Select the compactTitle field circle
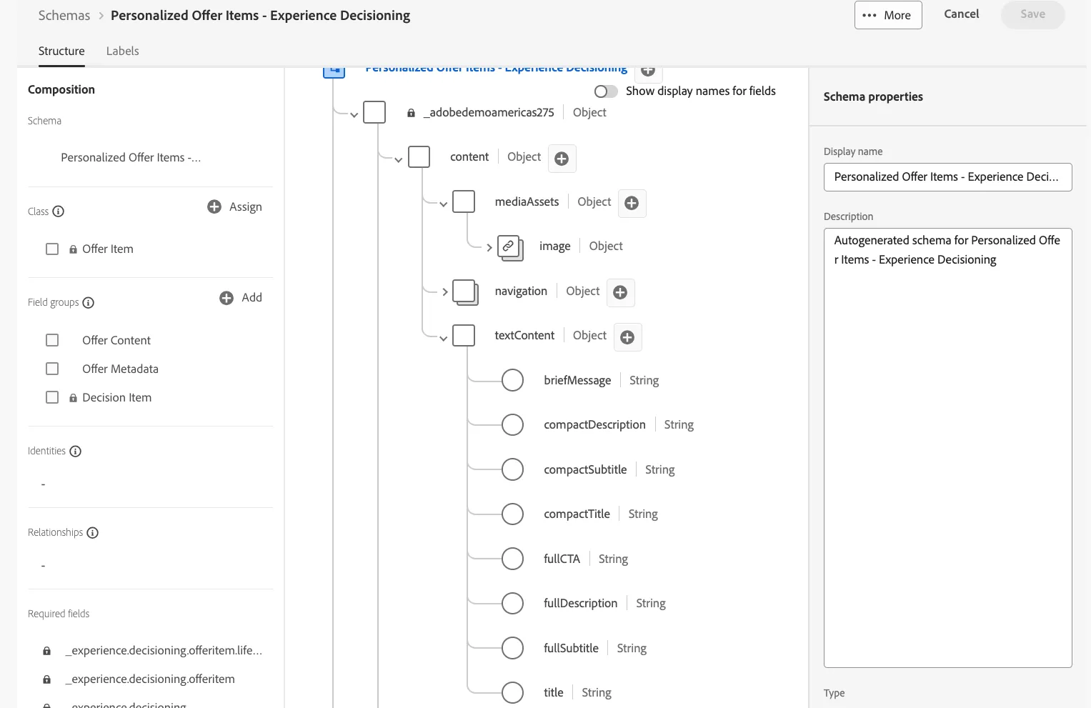The width and height of the screenshot is (1091, 708). coord(512,514)
